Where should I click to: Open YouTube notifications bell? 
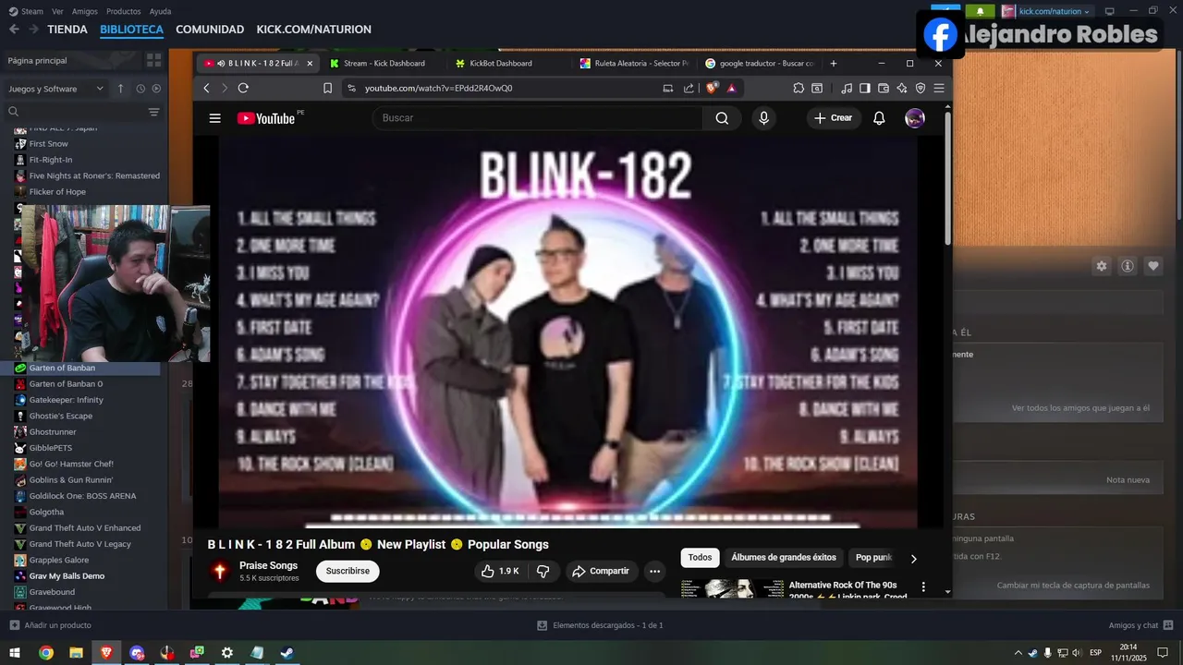coord(879,118)
